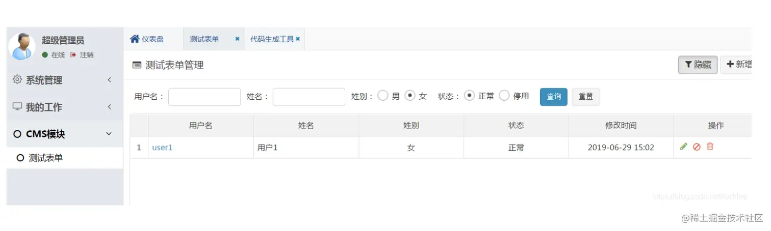Sort by the 用户名 column header
The image size is (771, 231).
pyautogui.click(x=200, y=125)
